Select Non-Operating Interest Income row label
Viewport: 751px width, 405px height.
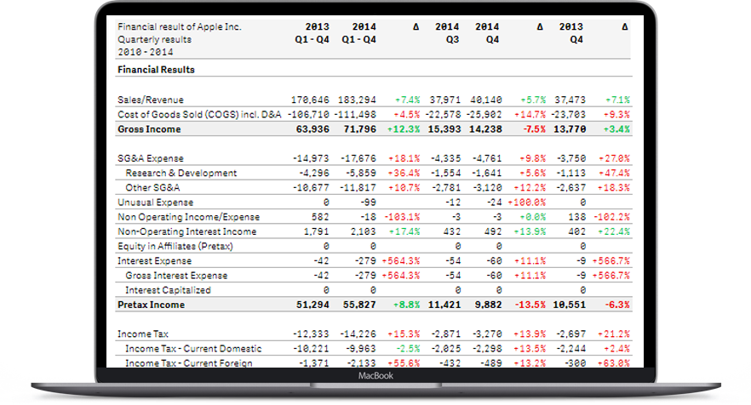click(186, 231)
